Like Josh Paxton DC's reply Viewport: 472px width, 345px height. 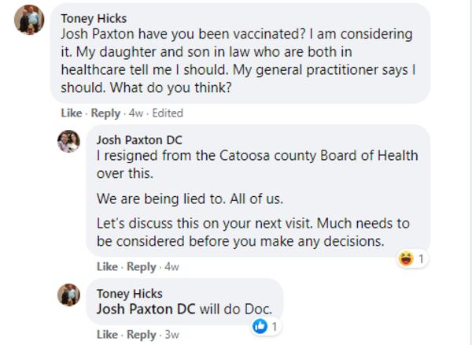[x=107, y=267]
